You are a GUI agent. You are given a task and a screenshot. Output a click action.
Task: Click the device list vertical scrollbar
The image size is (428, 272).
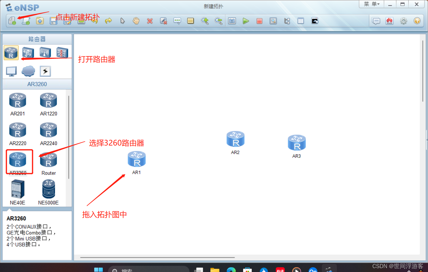[x=69, y=137]
